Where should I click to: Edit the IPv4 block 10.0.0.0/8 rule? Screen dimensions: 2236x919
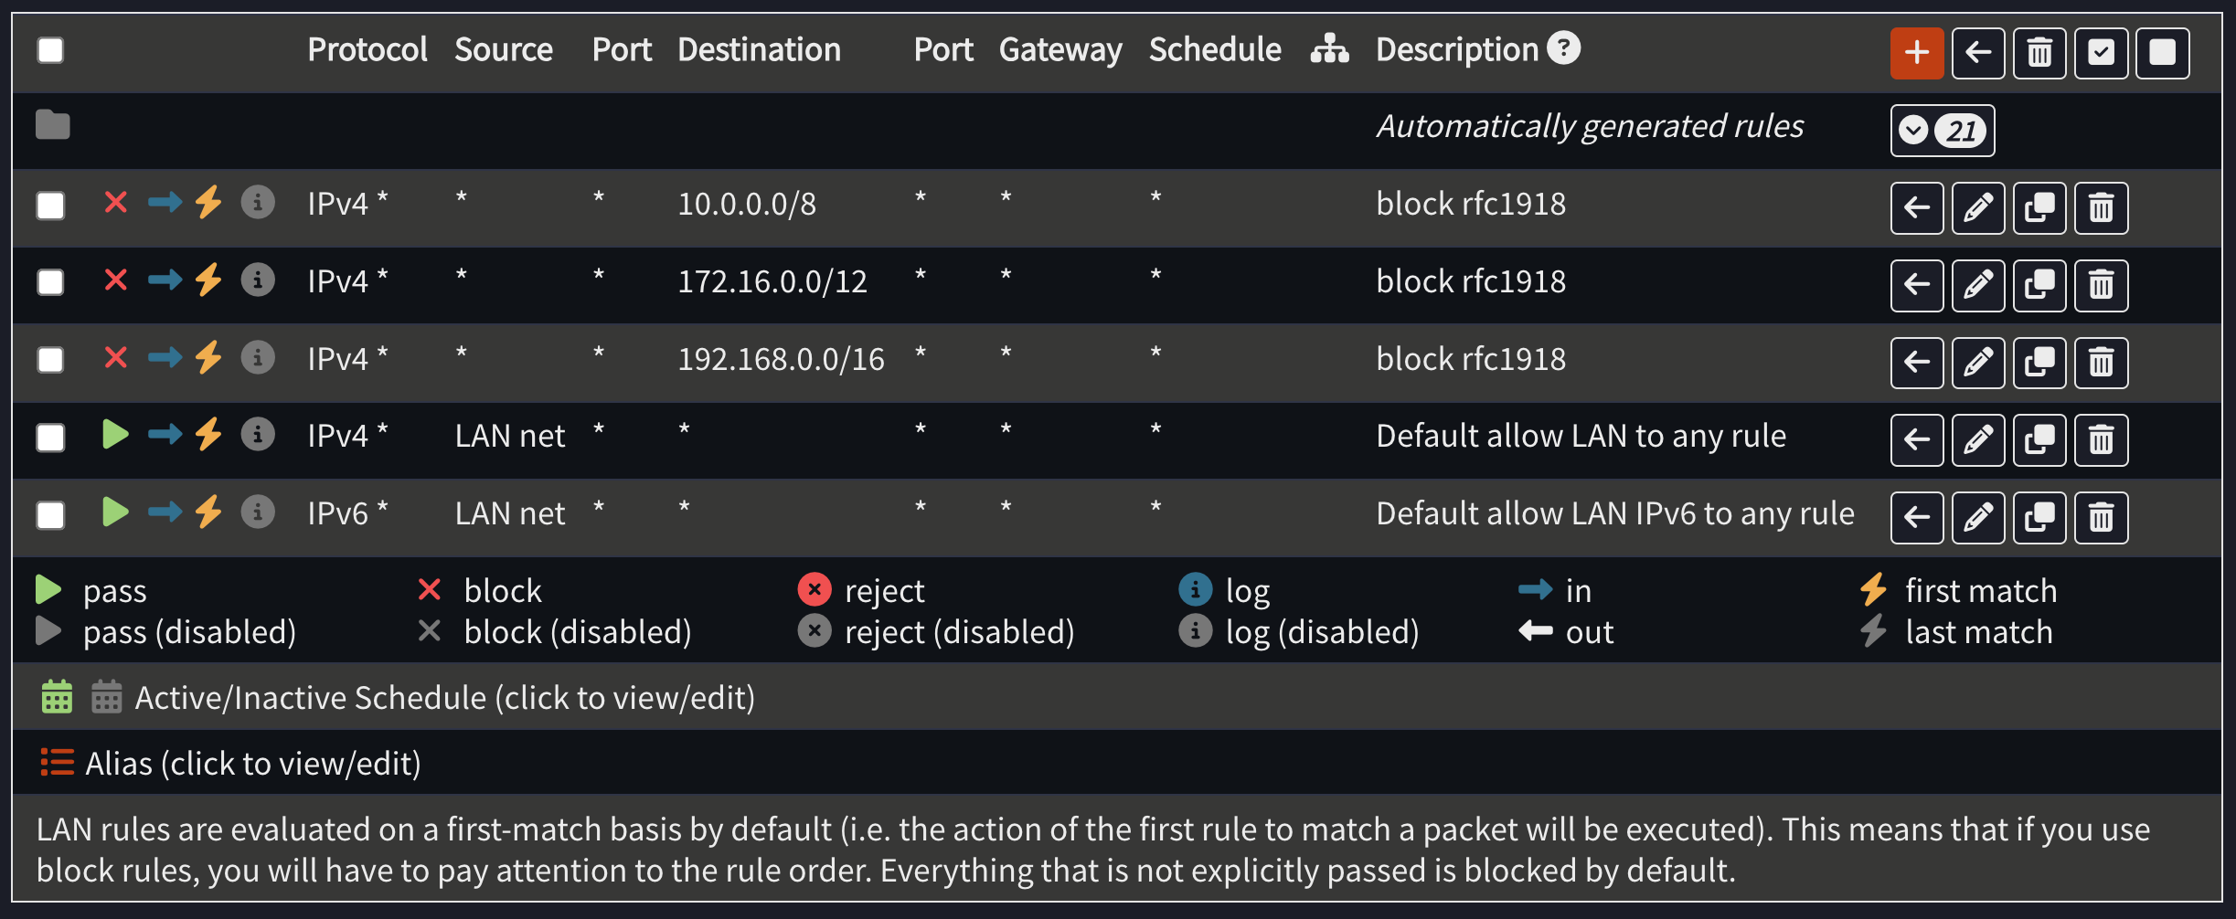point(1978,207)
